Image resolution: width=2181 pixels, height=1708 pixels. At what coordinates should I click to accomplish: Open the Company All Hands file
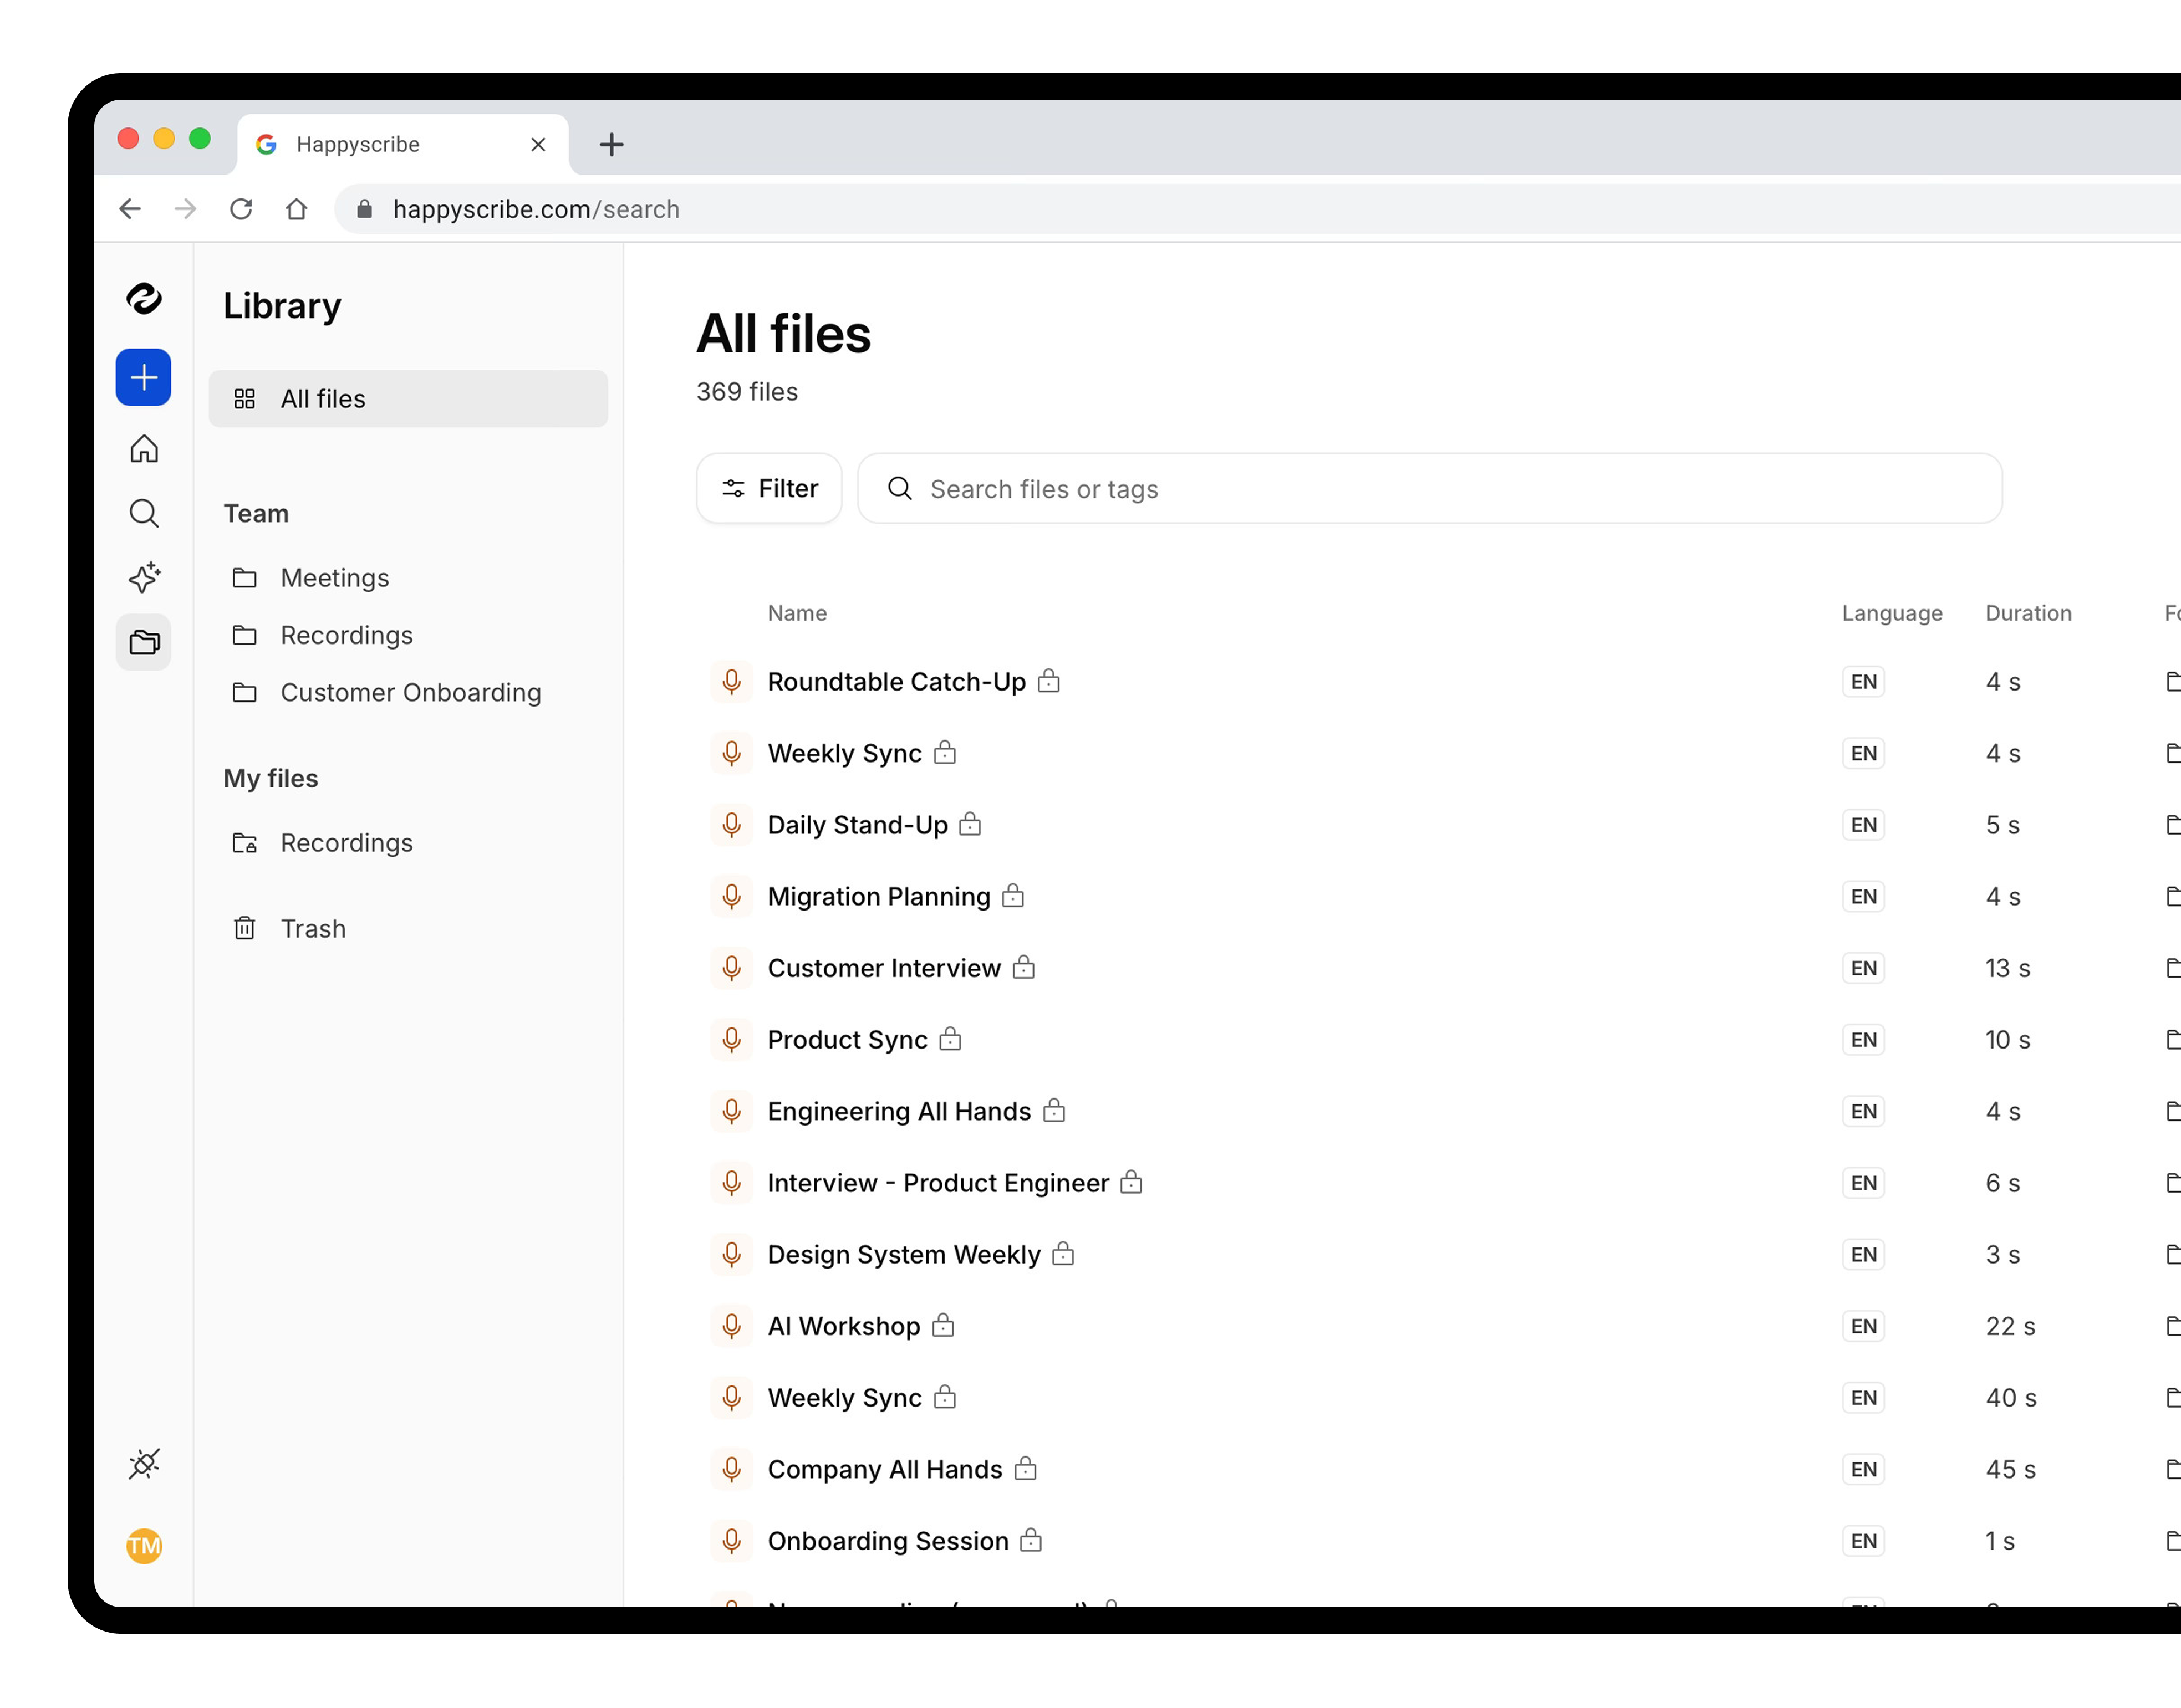tap(884, 1470)
